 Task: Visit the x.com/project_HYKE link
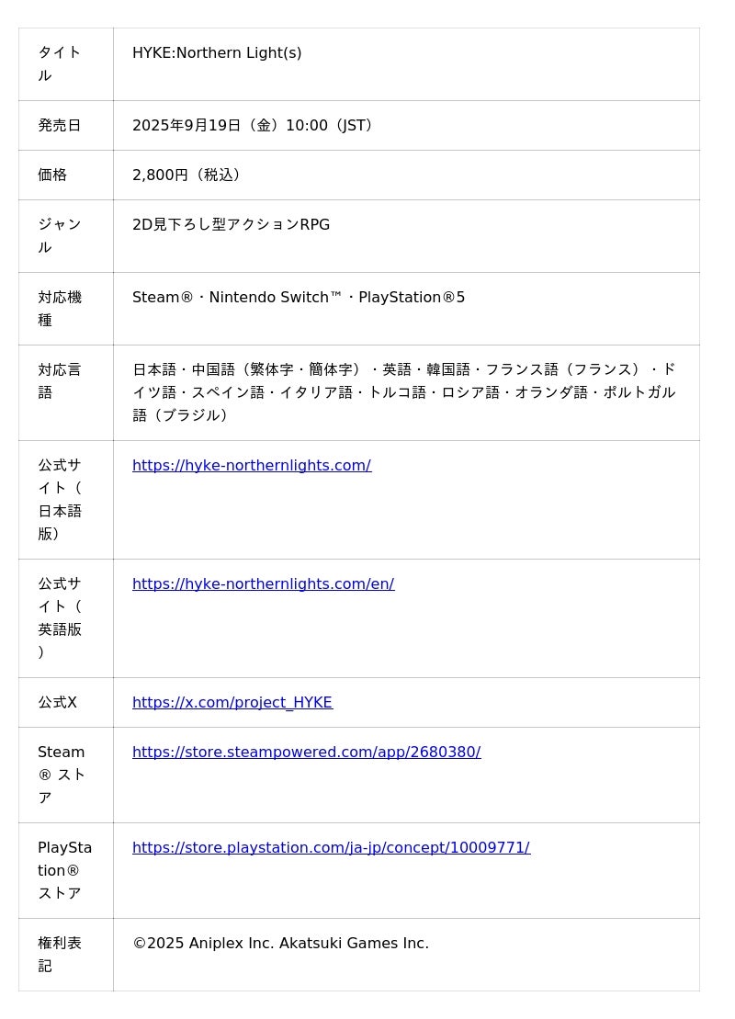[232, 703]
